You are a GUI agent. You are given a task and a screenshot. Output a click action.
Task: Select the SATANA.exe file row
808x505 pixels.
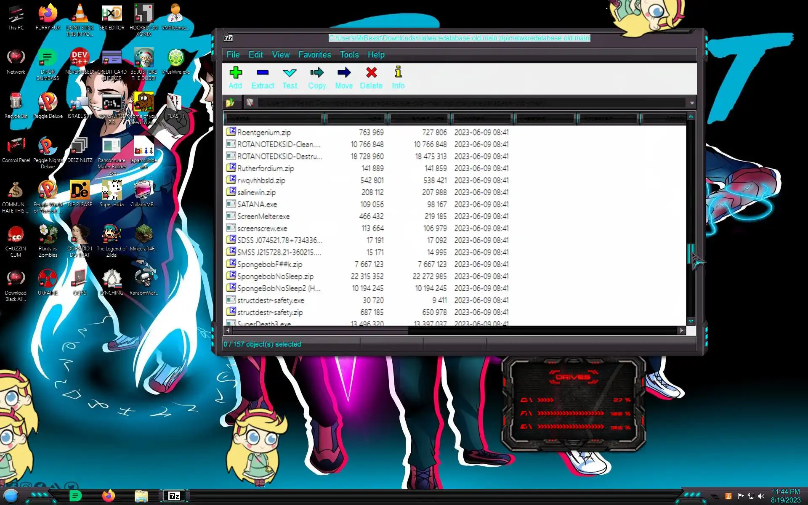pyautogui.click(x=257, y=205)
